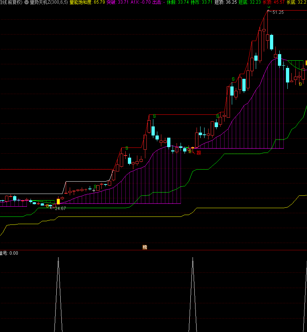Image resolution: width=307 pixels, height=332 pixels.
Task: Click the B marker near the 24.67 low
Action: pyautogui.click(x=48, y=206)
